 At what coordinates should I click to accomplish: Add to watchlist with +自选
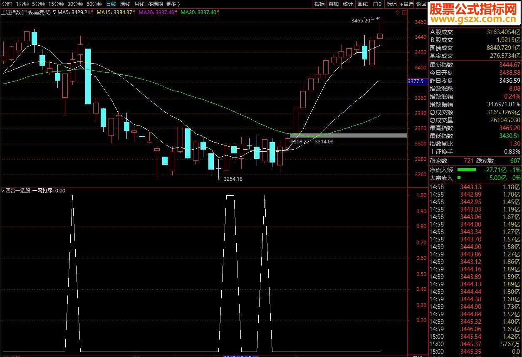pyautogui.click(x=407, y=4)
